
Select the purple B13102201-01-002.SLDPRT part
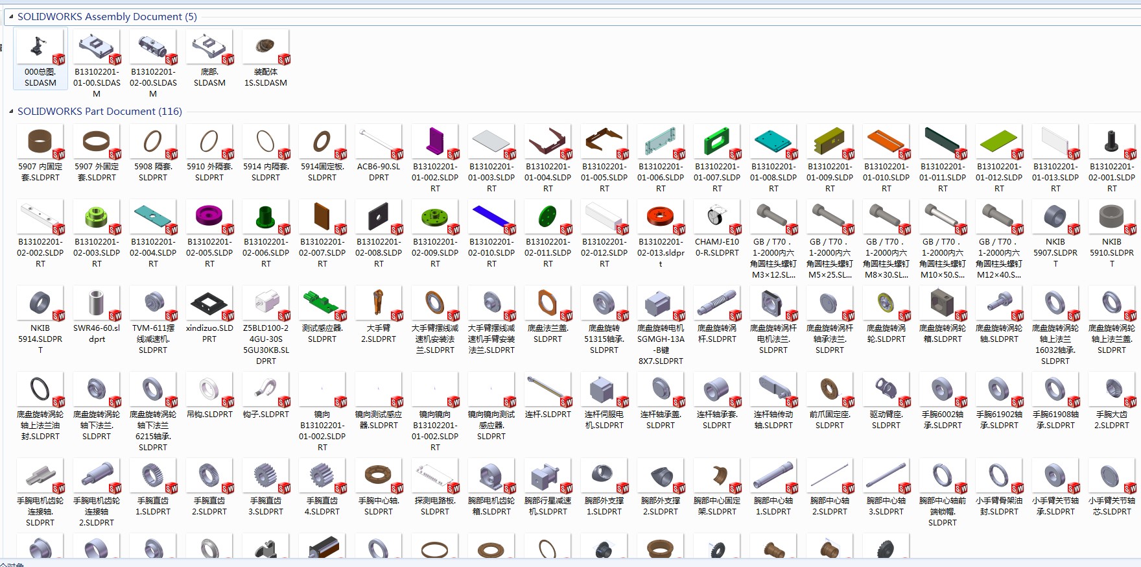pyautogui.click(x=435, y=141)
